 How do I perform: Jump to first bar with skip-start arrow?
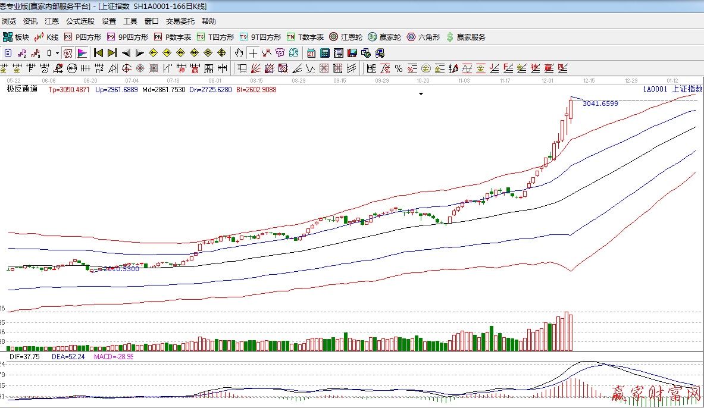click(99, 52)
